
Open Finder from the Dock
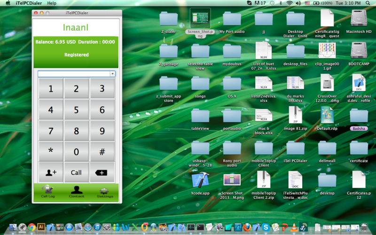click(13, 227)
